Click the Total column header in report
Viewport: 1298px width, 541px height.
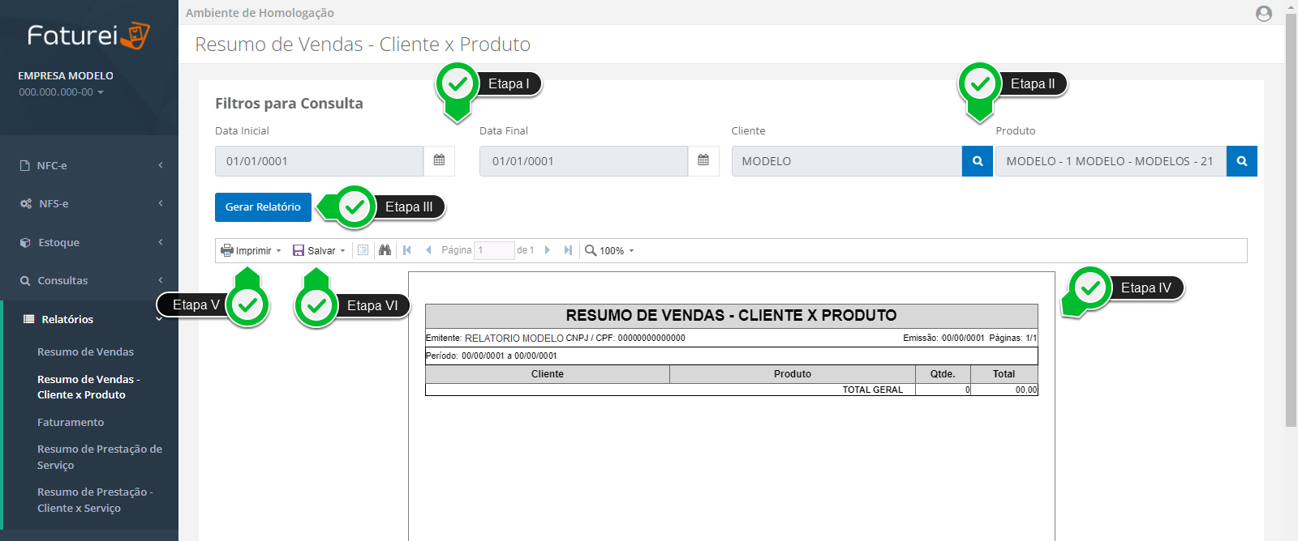coord(1004,374)
